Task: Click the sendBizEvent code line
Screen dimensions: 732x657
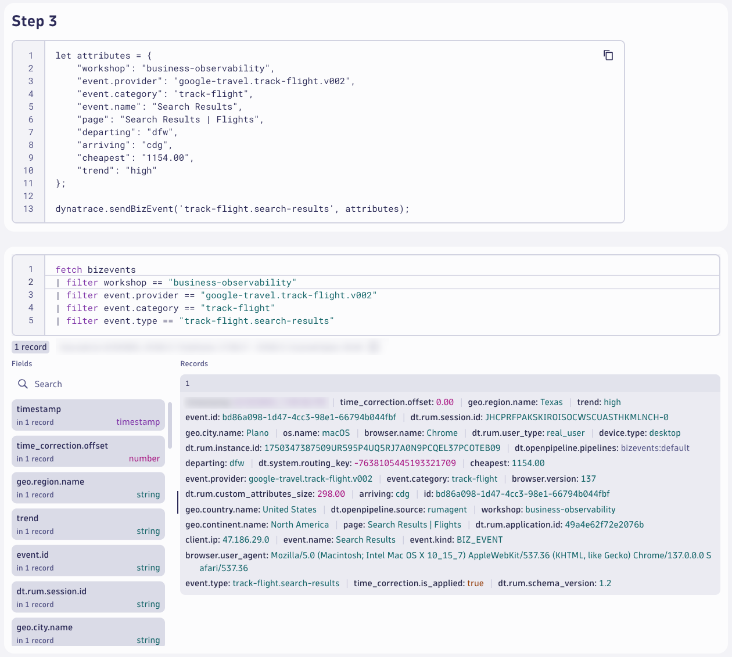Action: (232, 209)
